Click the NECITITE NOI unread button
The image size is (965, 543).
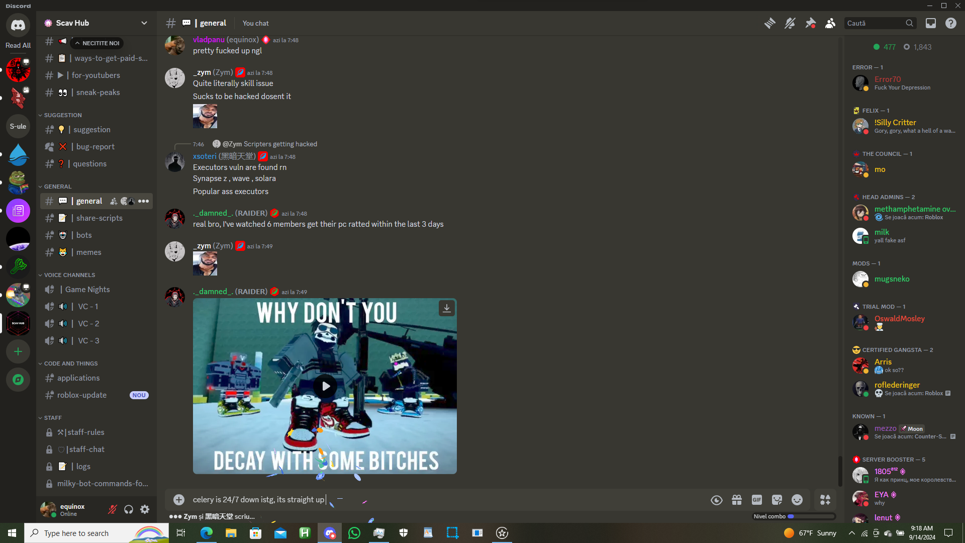point(97,43)
